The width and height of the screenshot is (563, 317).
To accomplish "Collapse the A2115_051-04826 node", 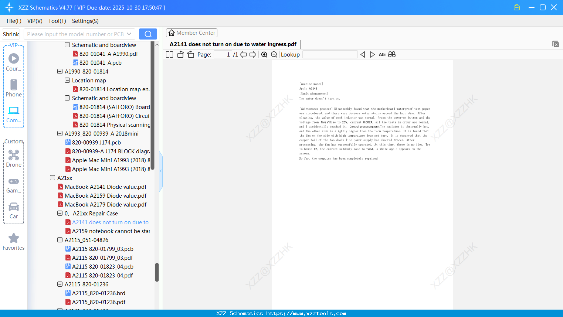I will (x=60, y=240).
